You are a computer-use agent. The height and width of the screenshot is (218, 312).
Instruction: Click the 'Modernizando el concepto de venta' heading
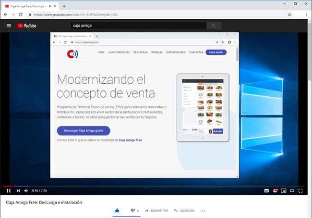click(x=106, y=86)
